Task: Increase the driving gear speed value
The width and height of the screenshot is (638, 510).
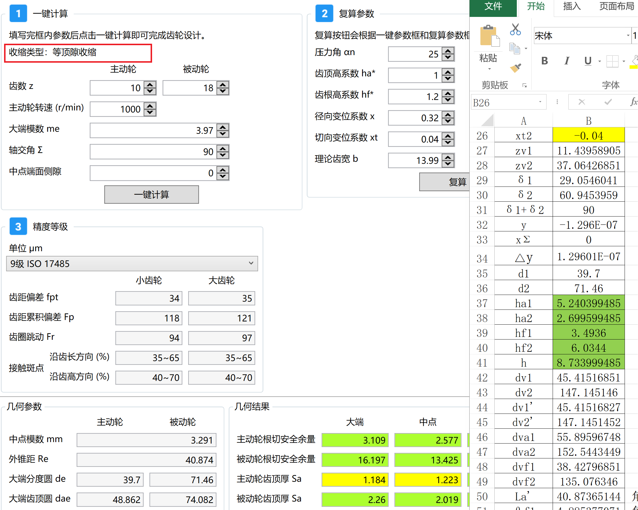Action: click(150, 106)
